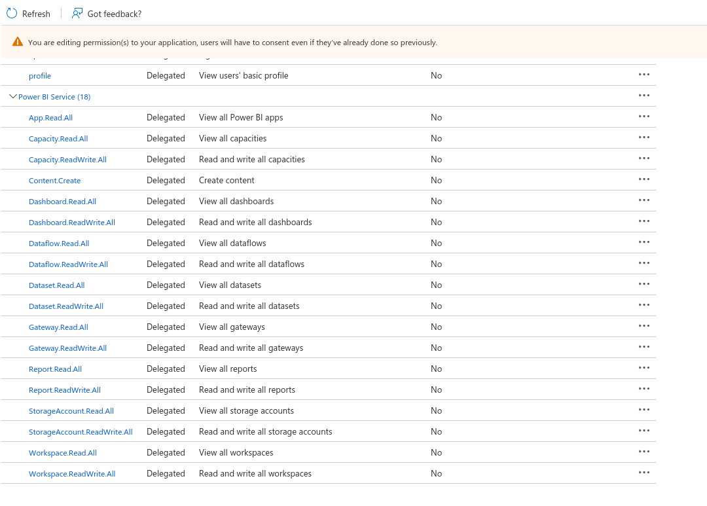
Task: Click the 'View users' basic profile' description
Action: point(244,76)
